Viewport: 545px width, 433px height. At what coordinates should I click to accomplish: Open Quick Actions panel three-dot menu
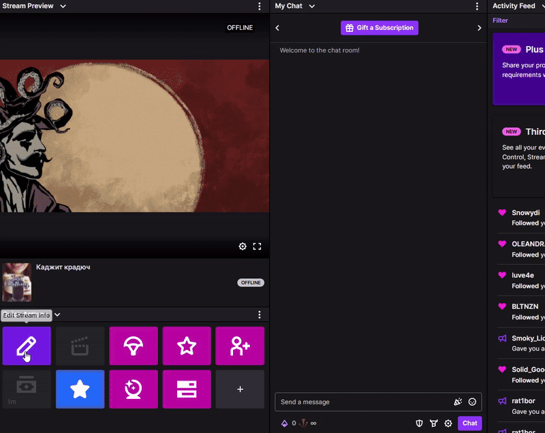(260, 315)
